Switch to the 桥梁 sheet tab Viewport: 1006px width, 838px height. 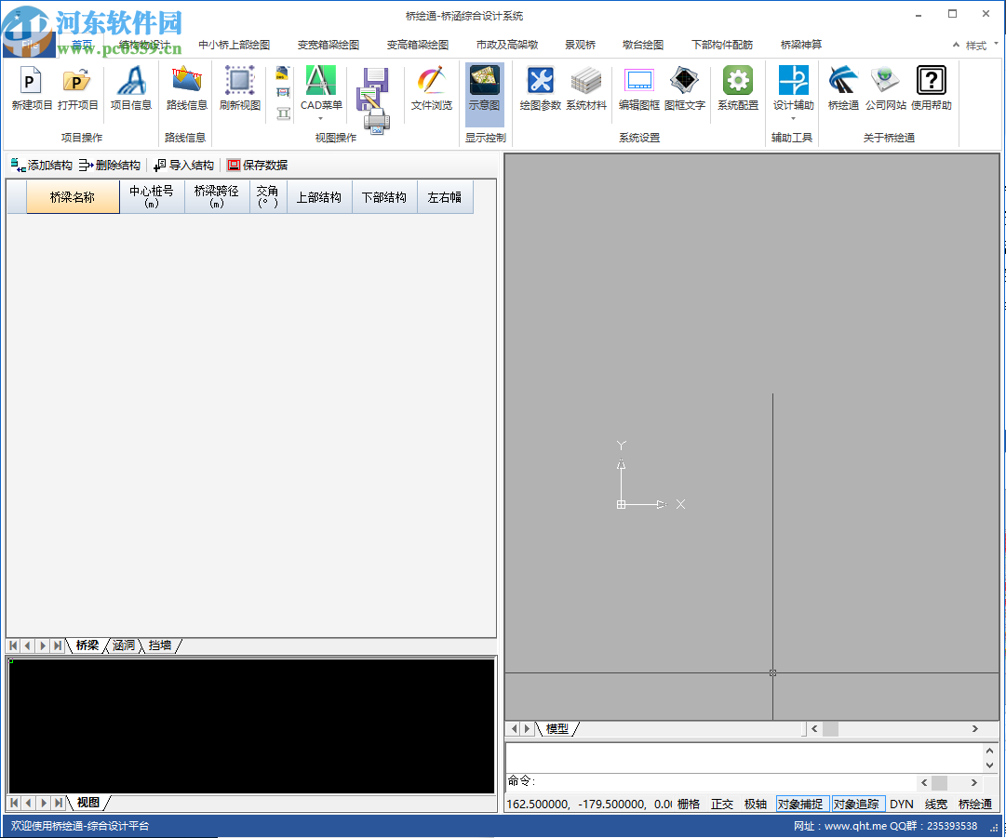pyautogui.click(x=87, y=645)
